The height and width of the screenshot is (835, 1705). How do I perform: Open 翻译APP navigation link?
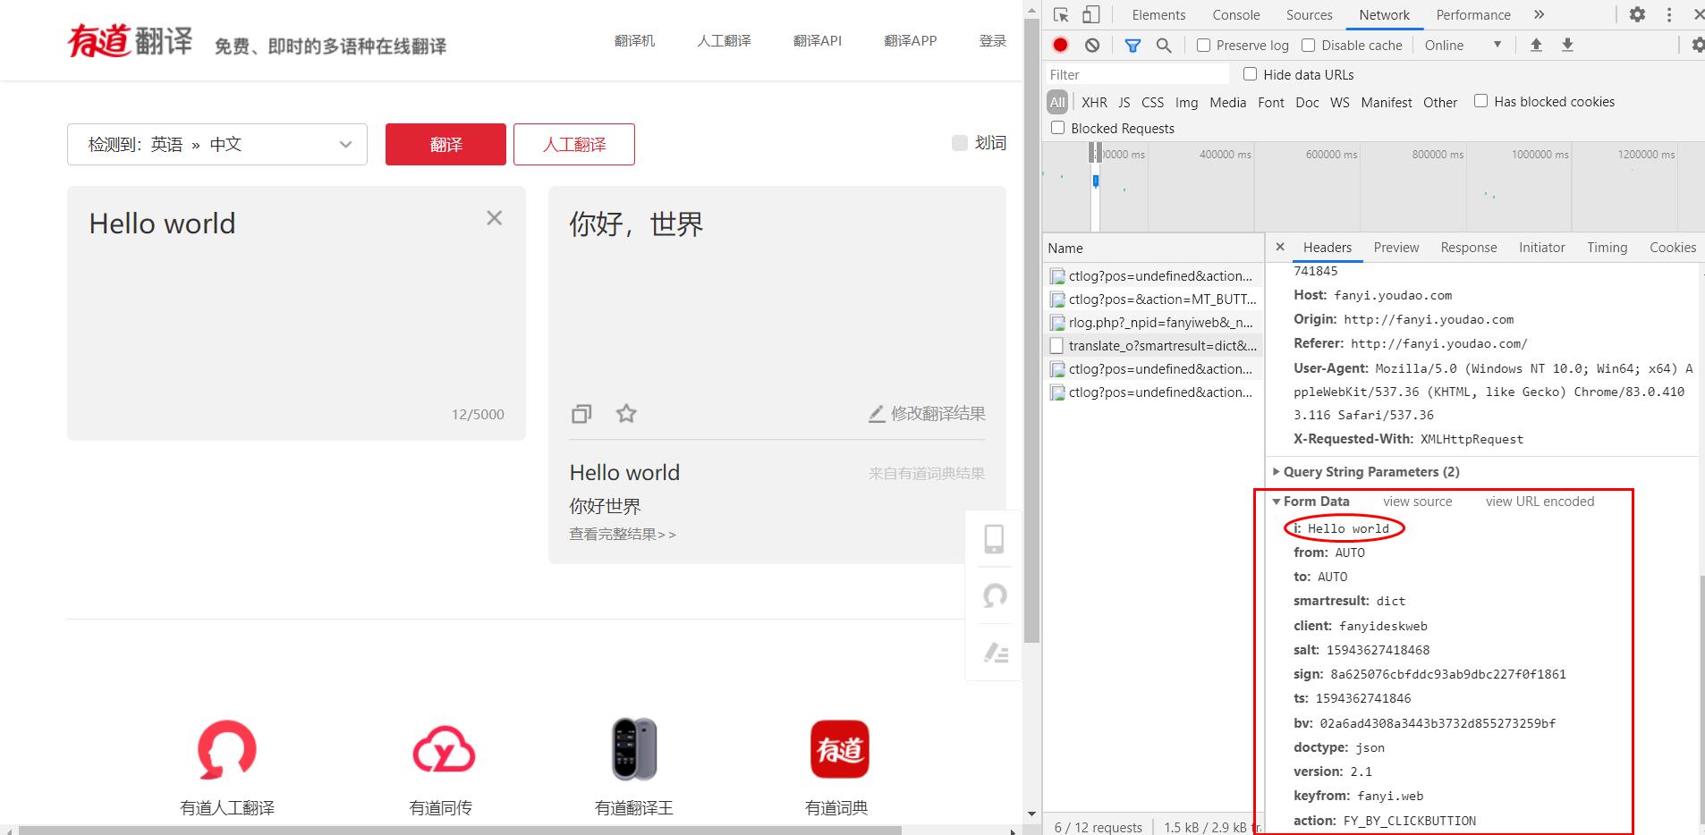pos(911,41)
